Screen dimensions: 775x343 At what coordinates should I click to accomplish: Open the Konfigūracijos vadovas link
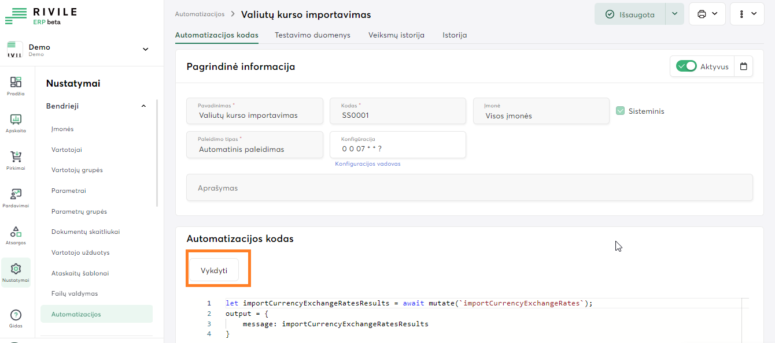[x=368, y=164]
